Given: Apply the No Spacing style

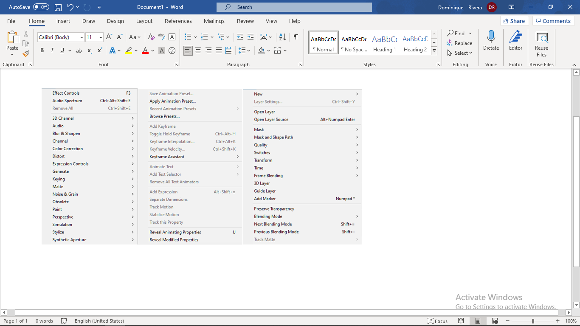Looking at the screenshot, I should 354,42.
